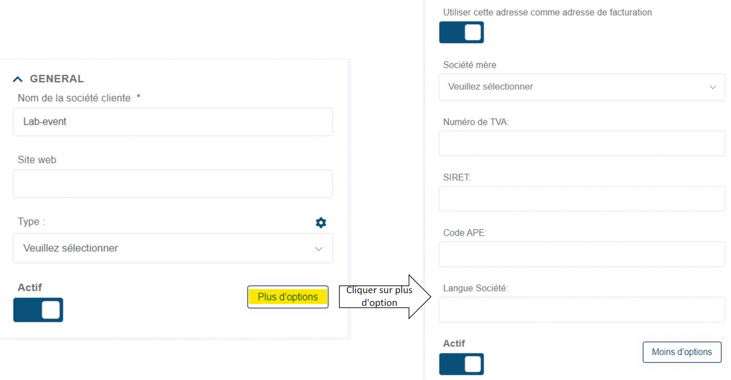Focus the Nom de la société cliente field
The image size is (731, 380).
tap(172, 122)
